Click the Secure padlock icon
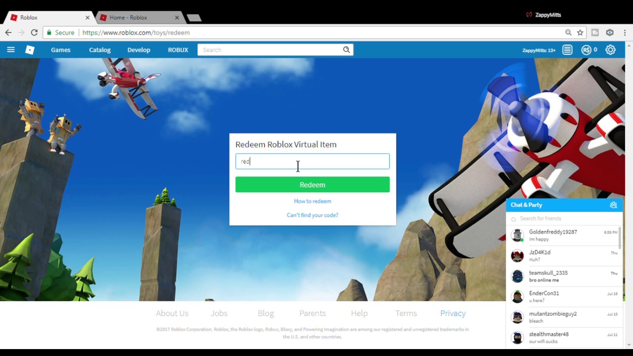Screen dimensions: 633x356 click(x=49, y=33)
